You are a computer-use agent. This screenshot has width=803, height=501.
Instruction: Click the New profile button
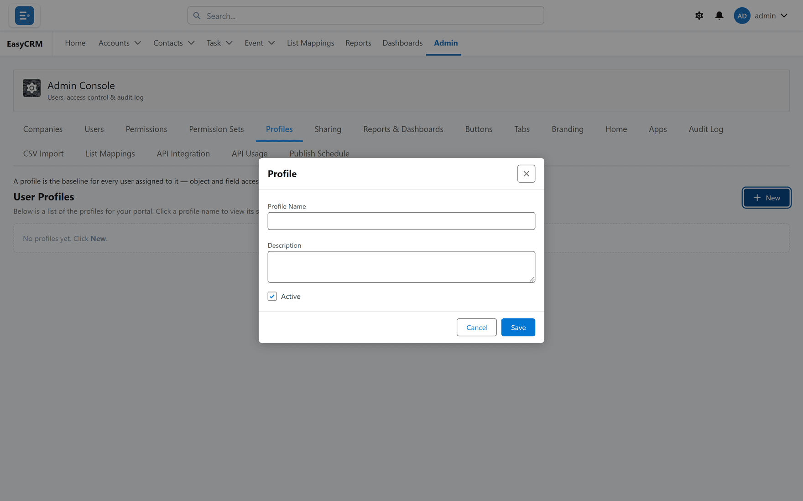coord(766,198)
